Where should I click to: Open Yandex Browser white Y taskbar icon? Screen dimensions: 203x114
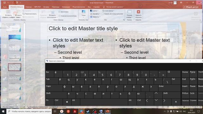click(62, 111)
